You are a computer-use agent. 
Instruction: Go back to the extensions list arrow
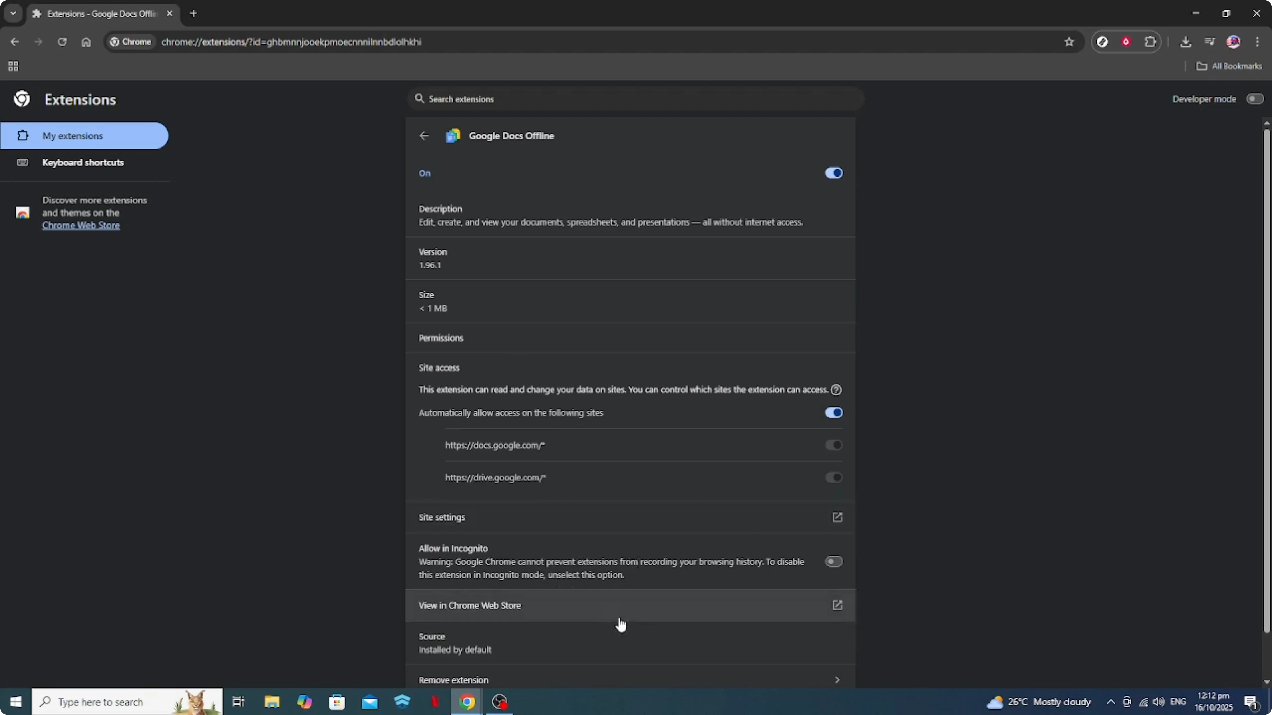pyautogui.click(x=424, y=136)
